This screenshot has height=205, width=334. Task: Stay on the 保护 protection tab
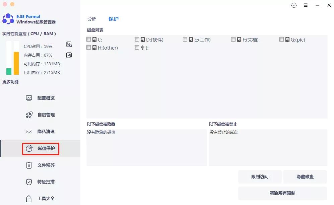[114, 19]
